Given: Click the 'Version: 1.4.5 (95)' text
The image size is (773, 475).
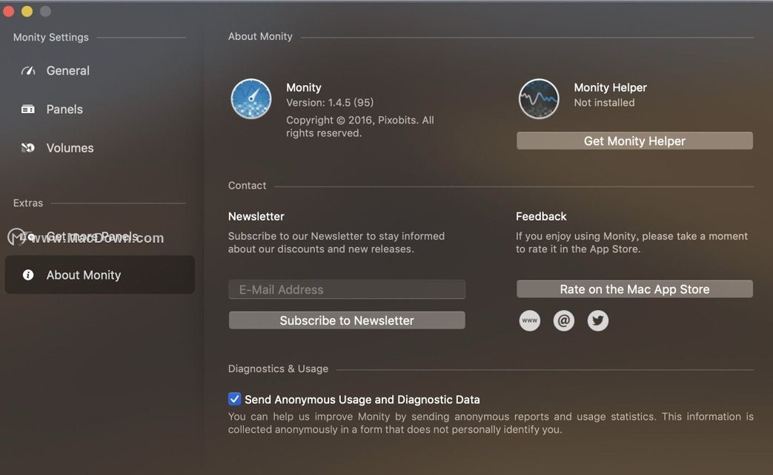Looking at the screenshot, I should coord(330,102).
